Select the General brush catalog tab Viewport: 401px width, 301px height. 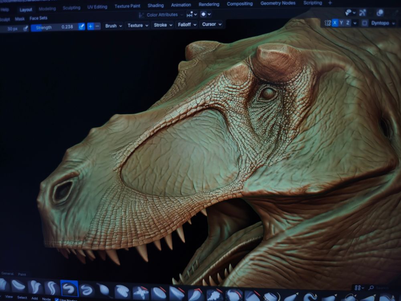[x=7, y=273]
